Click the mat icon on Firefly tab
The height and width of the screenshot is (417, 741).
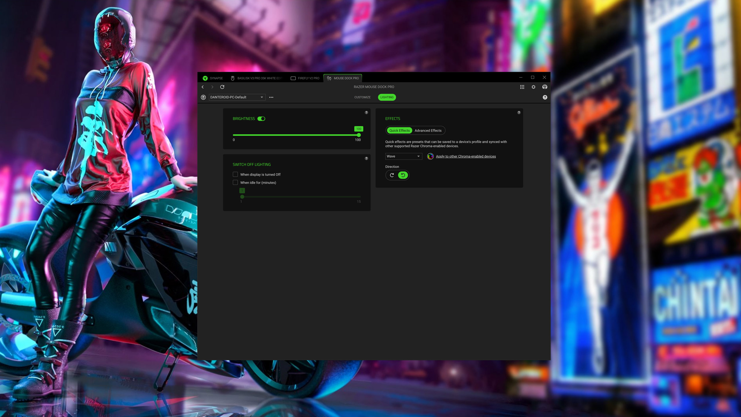(293, 78)
